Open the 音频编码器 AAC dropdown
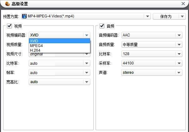This screenshot has height=132, width=189. (x=152, y=35)
